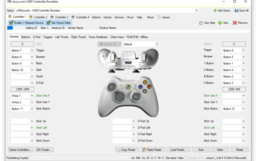The height and width of the screenshot is (161, 258).
Task: Click the right trigger on top controller image
Action: (144, 56)
